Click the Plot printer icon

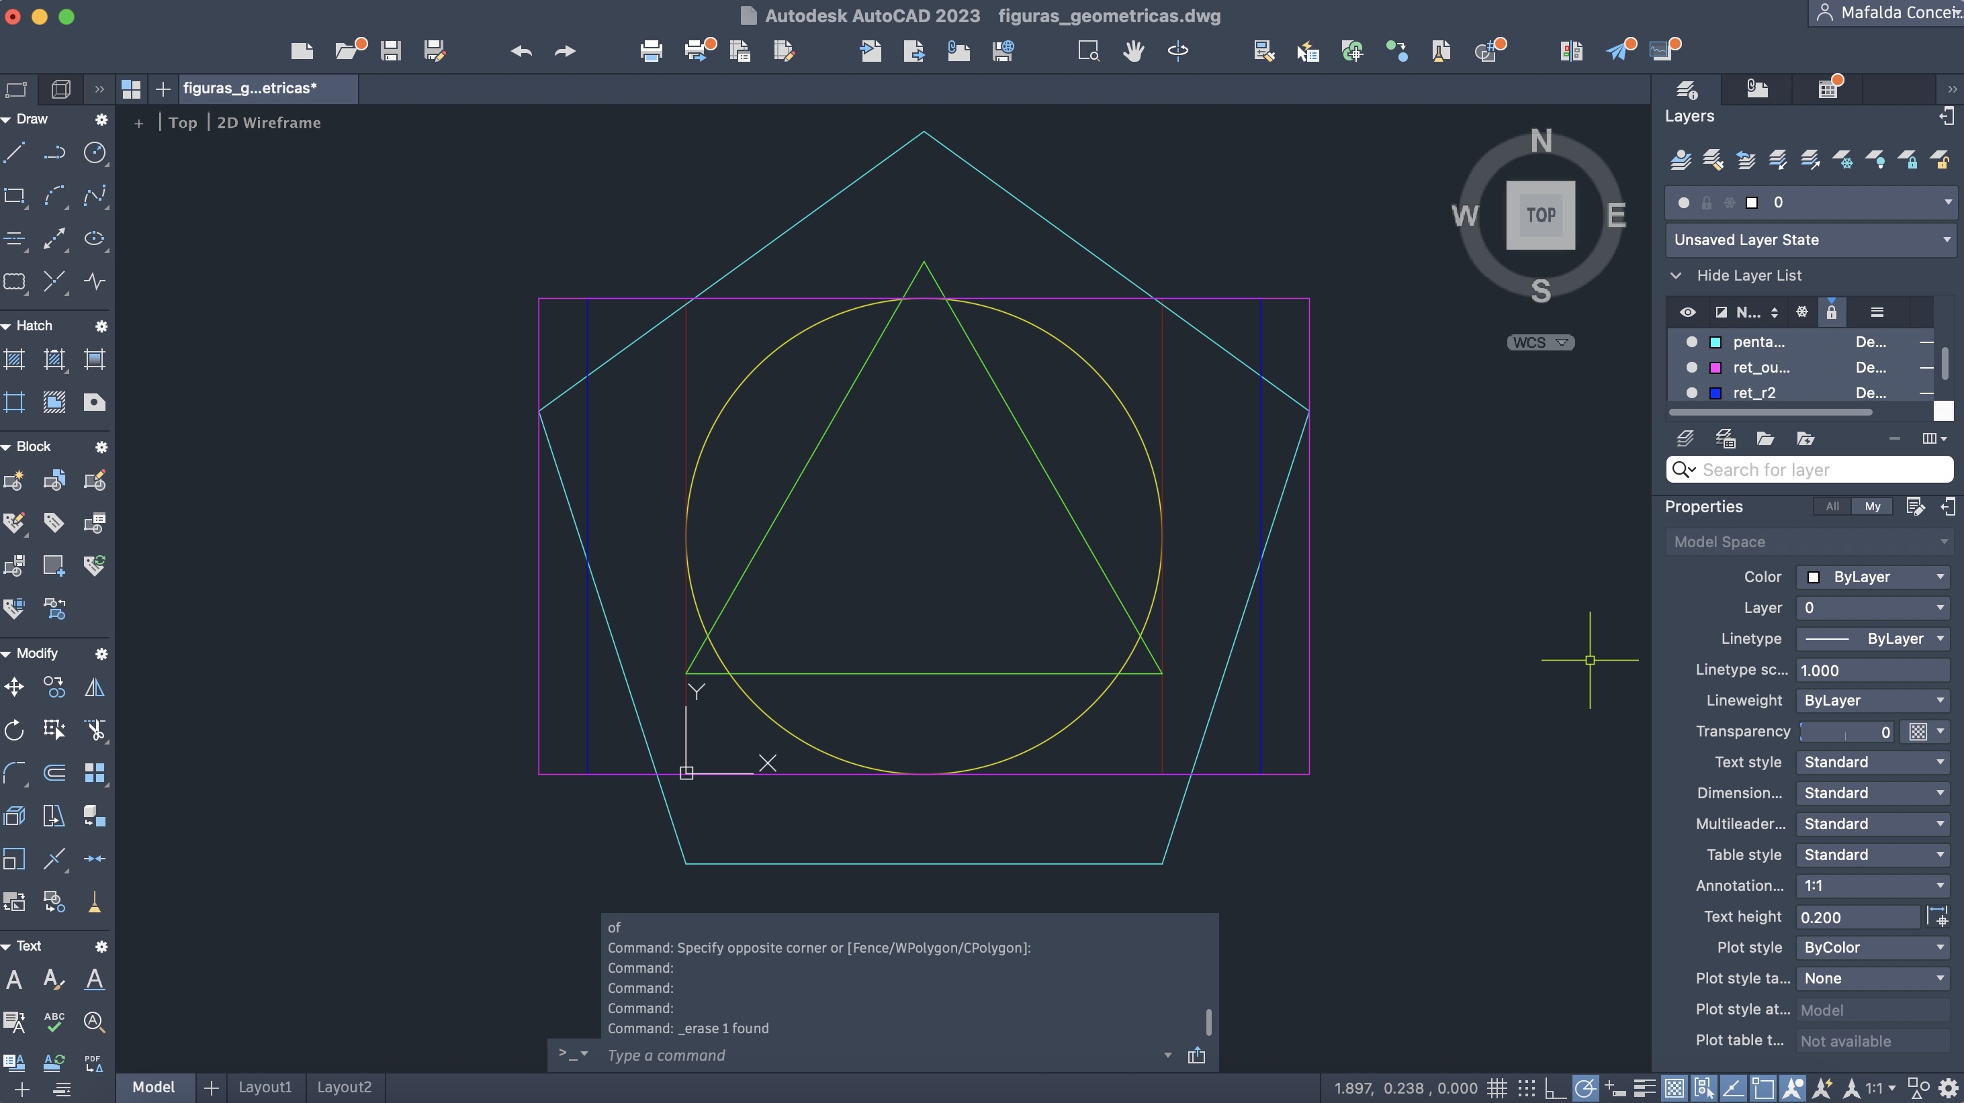tap(651, 51)
